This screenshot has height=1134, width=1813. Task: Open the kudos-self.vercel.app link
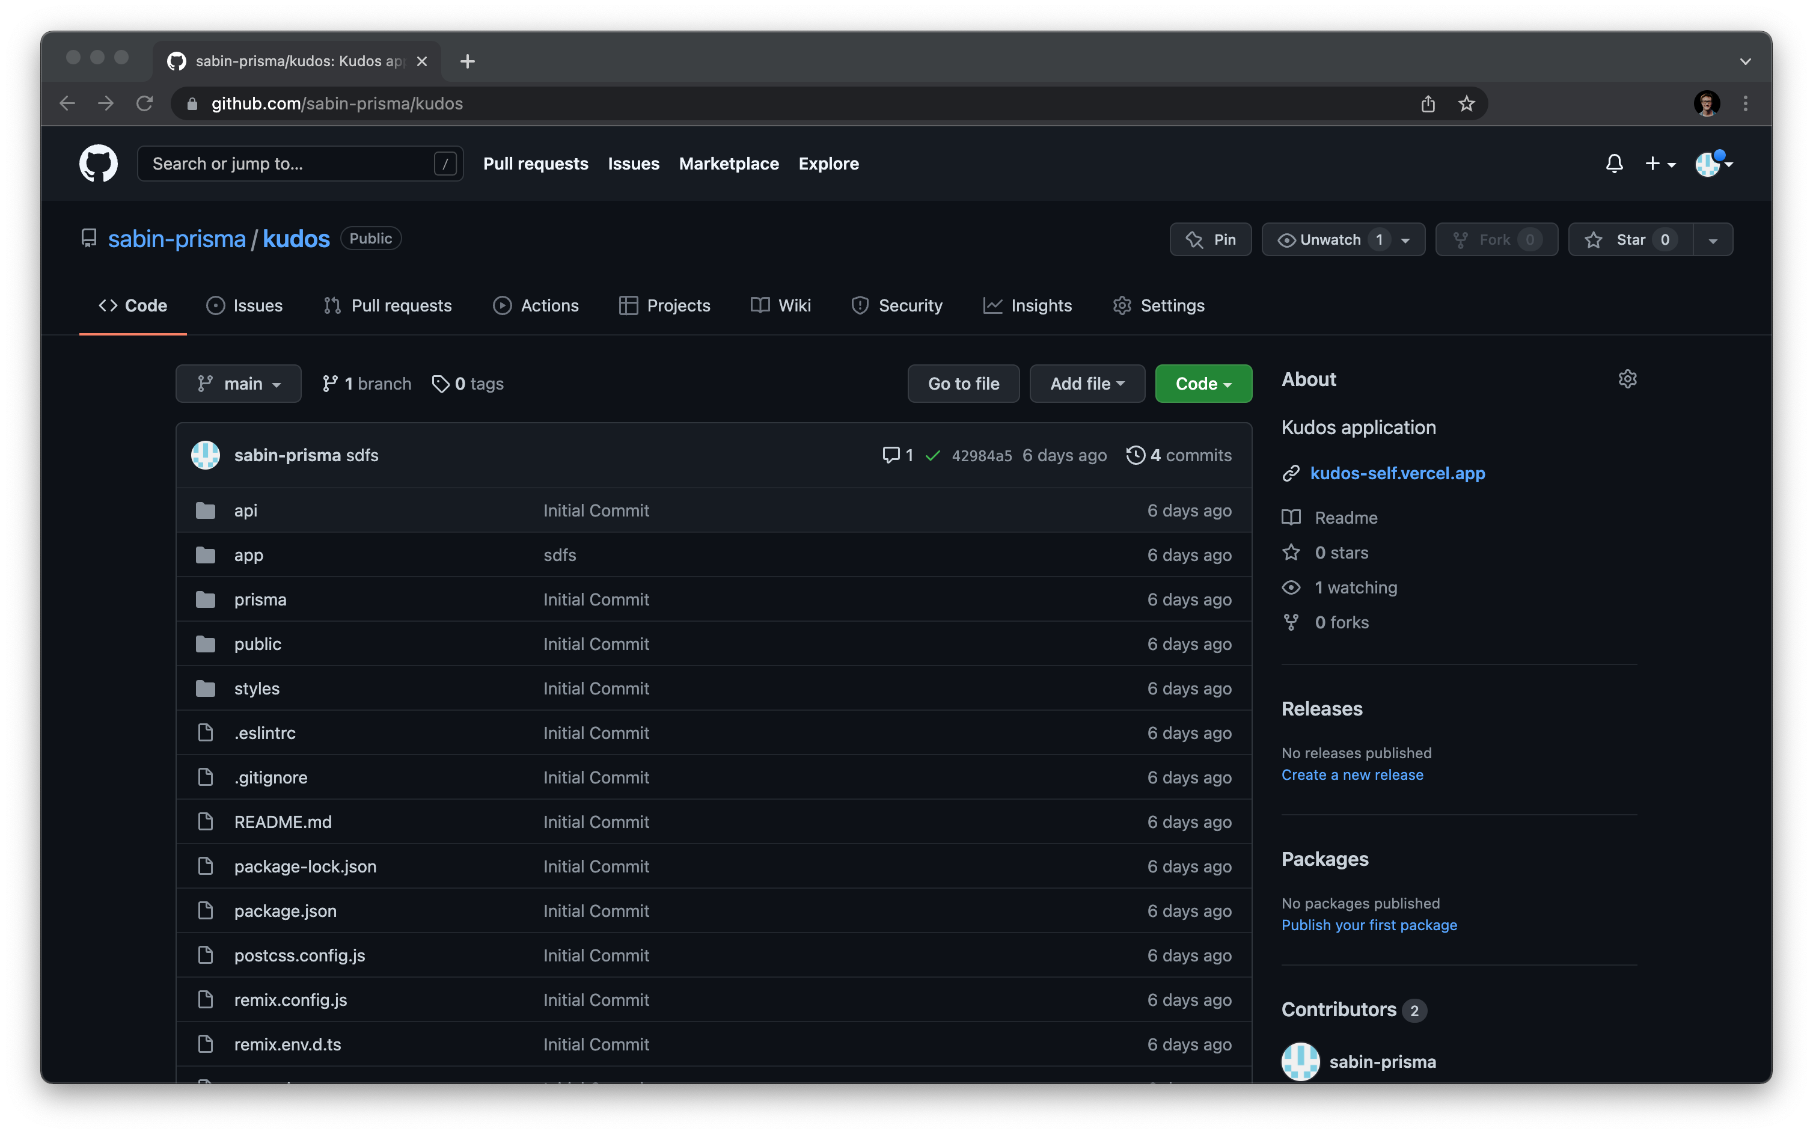coord(1397,473)
